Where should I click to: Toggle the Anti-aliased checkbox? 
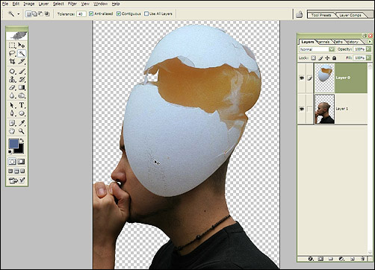pos(91,13)
